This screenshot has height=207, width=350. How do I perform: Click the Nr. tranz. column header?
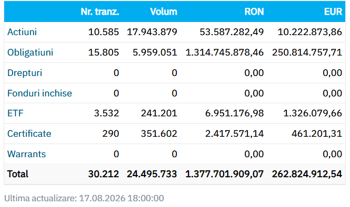click(x=100, y=12)
